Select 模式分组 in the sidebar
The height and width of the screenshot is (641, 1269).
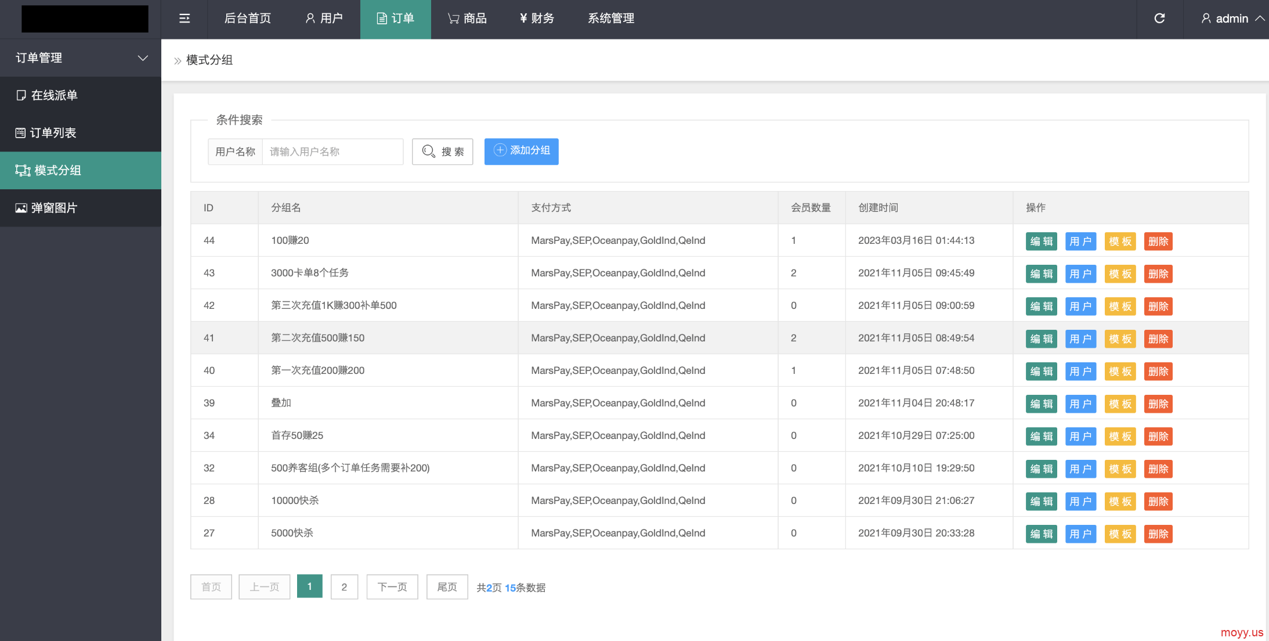pyautogui.click(x=81, y=170)
